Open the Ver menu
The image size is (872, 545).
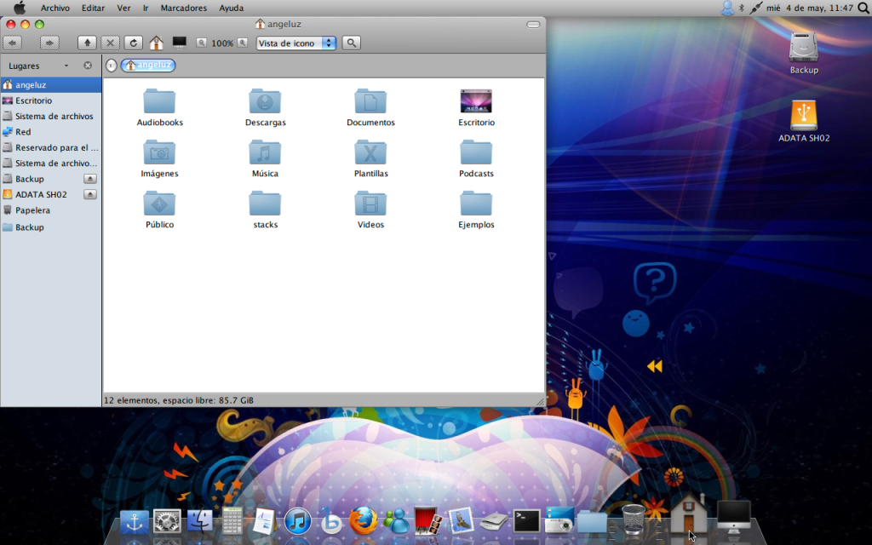coord(124,8)
